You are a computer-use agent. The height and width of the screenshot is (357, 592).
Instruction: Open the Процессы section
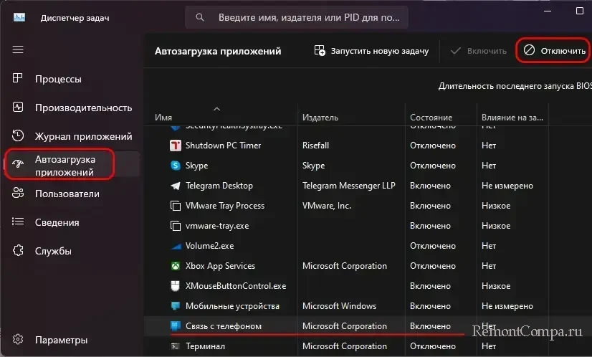click(58, 79)
